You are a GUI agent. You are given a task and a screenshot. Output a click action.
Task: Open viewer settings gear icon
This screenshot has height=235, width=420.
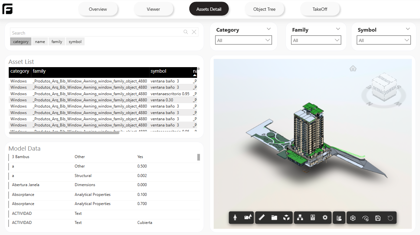pos(325,218)
